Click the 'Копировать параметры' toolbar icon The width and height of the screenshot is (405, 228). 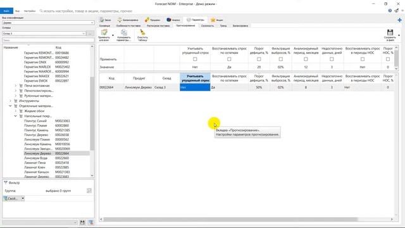[124, 32]
